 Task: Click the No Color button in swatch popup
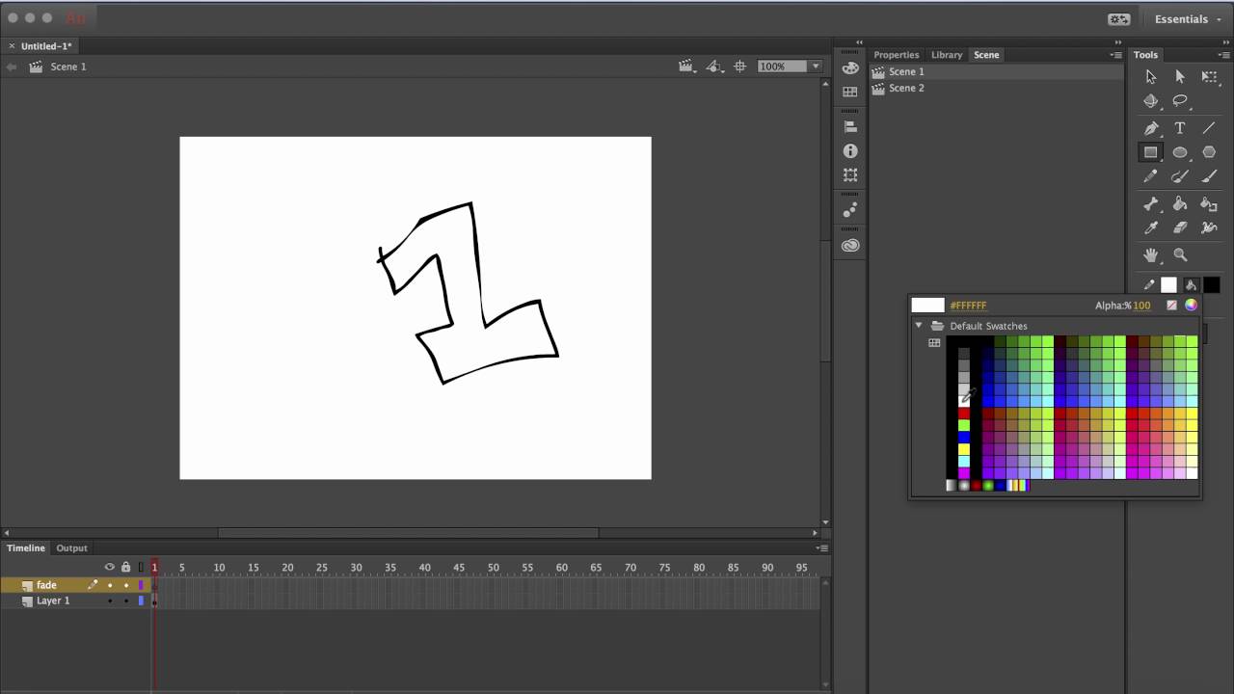[x=1172, y=306]
